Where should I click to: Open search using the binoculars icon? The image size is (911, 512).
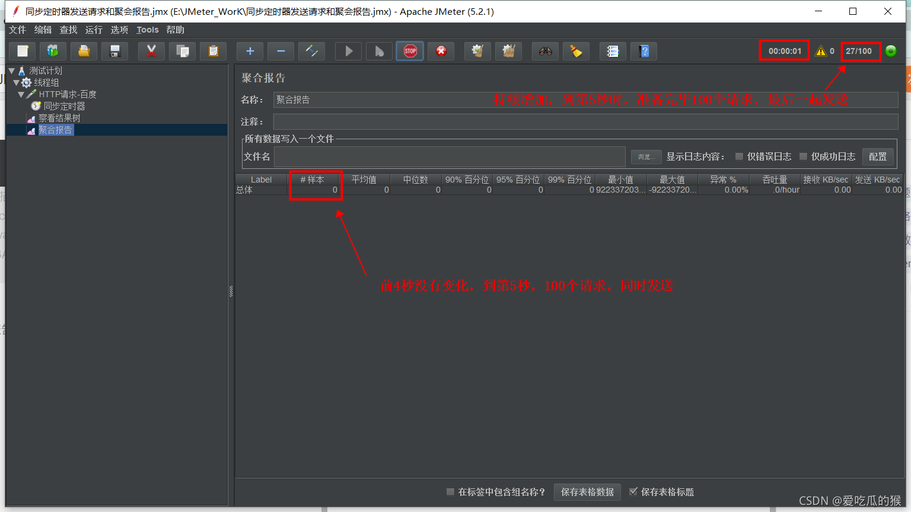[545, 51]
